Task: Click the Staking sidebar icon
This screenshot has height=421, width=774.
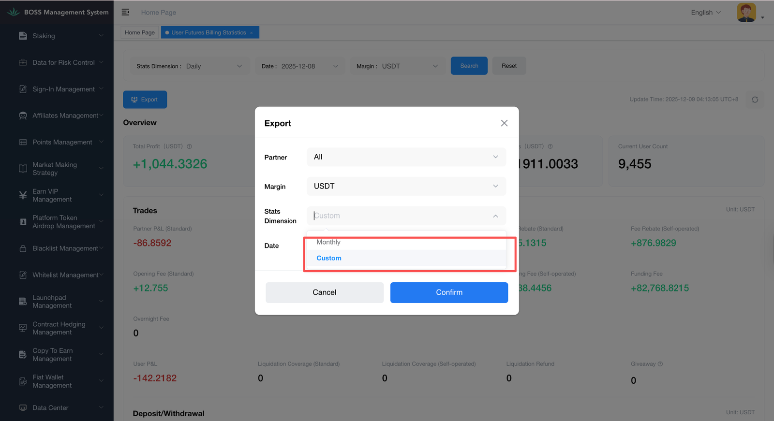Action: click(x=23, y=36)
